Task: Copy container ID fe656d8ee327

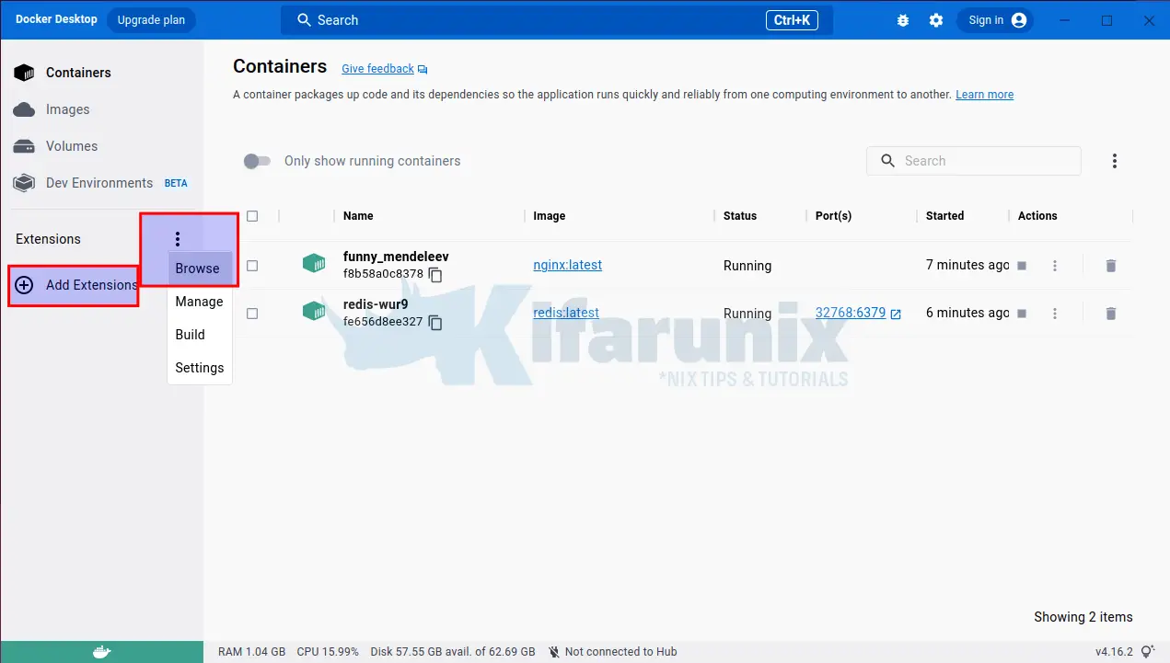Action: [x=435, y=323]
